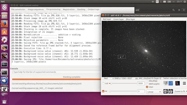Open the red-dots application in the dock
Viewport: 187px width, 105px height.
tap(4, 56)
